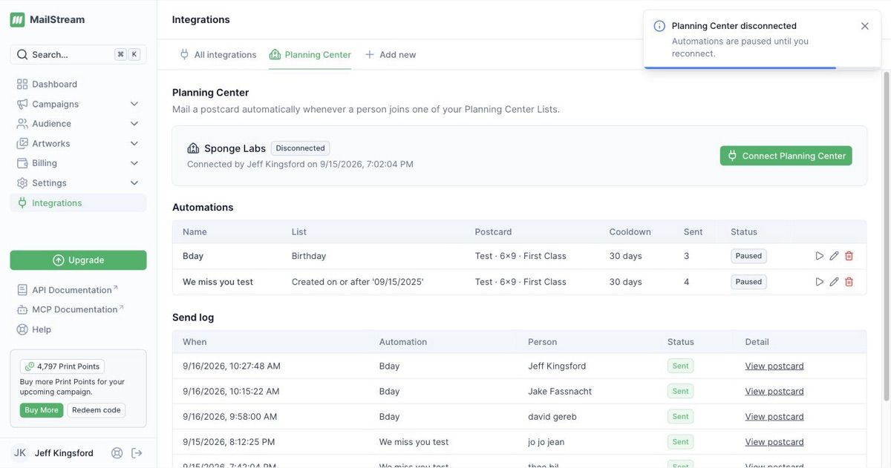Screen dimensions: 891x468
Task: Click the info icon in the notification
Action: (x=659, y=26)
